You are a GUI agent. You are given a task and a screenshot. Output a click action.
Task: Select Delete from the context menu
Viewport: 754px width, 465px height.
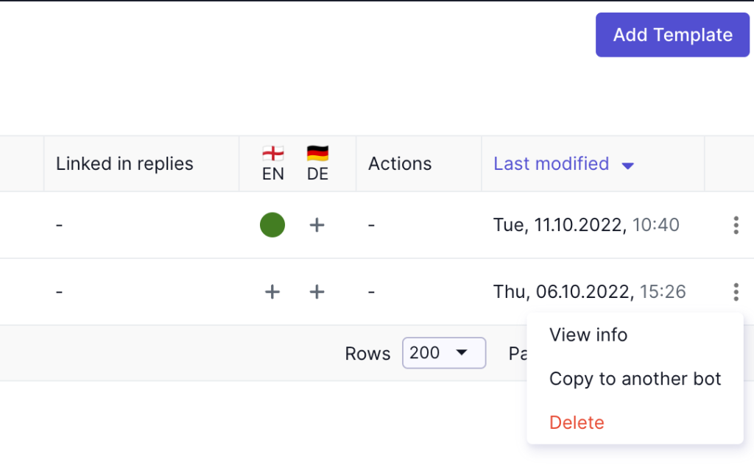577,422
